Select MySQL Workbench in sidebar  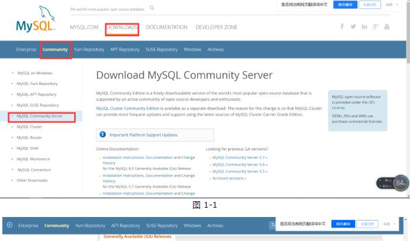tap(33, 159)
